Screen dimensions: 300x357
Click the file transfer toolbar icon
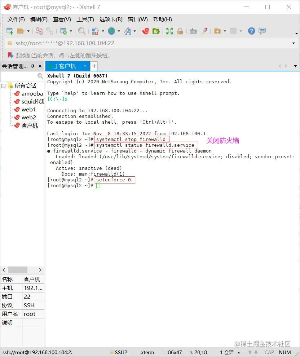pyautogui.click(x=95, y=31)
